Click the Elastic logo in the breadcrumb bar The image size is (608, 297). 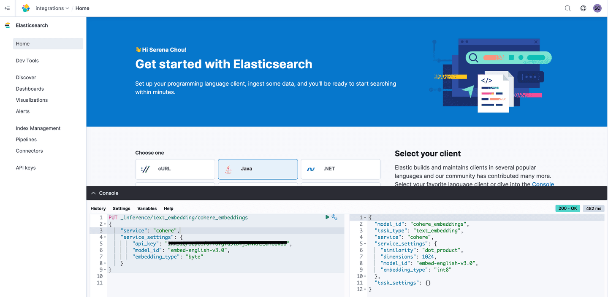(x=25, y=8)
